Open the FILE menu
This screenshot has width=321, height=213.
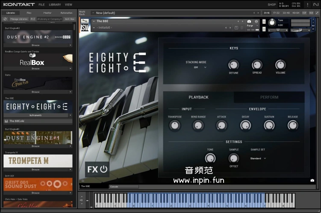(41, 5)
